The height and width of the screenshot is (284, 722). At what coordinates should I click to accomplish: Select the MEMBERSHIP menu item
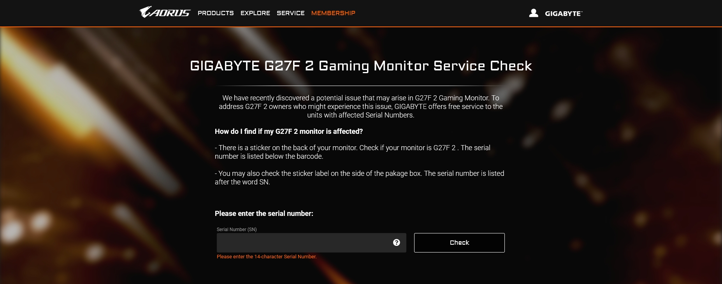tap(333, 13)
